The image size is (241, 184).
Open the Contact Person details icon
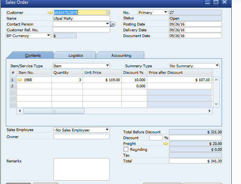(x=113, y=24)
